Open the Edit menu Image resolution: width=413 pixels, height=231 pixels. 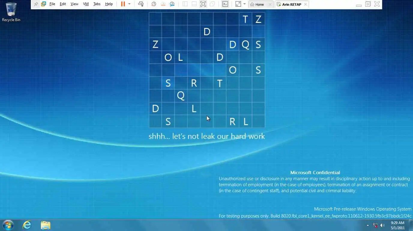[x=63, y=4]
